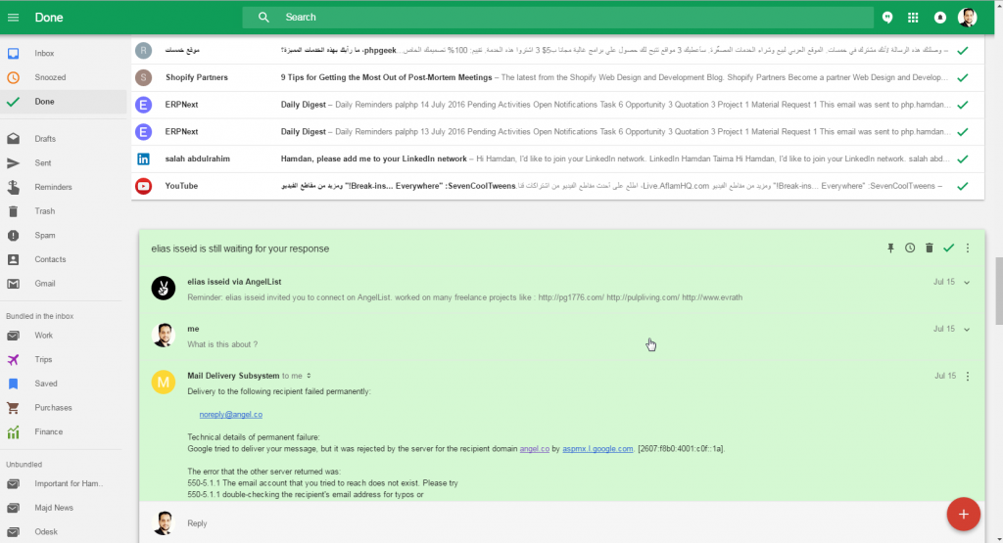The width and height of the screenshot is (1003, 543).
Task: Open Mail Delivery Subsystem message options
Action: click(967, 376)
